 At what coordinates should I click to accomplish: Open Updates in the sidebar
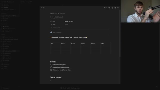6,7
